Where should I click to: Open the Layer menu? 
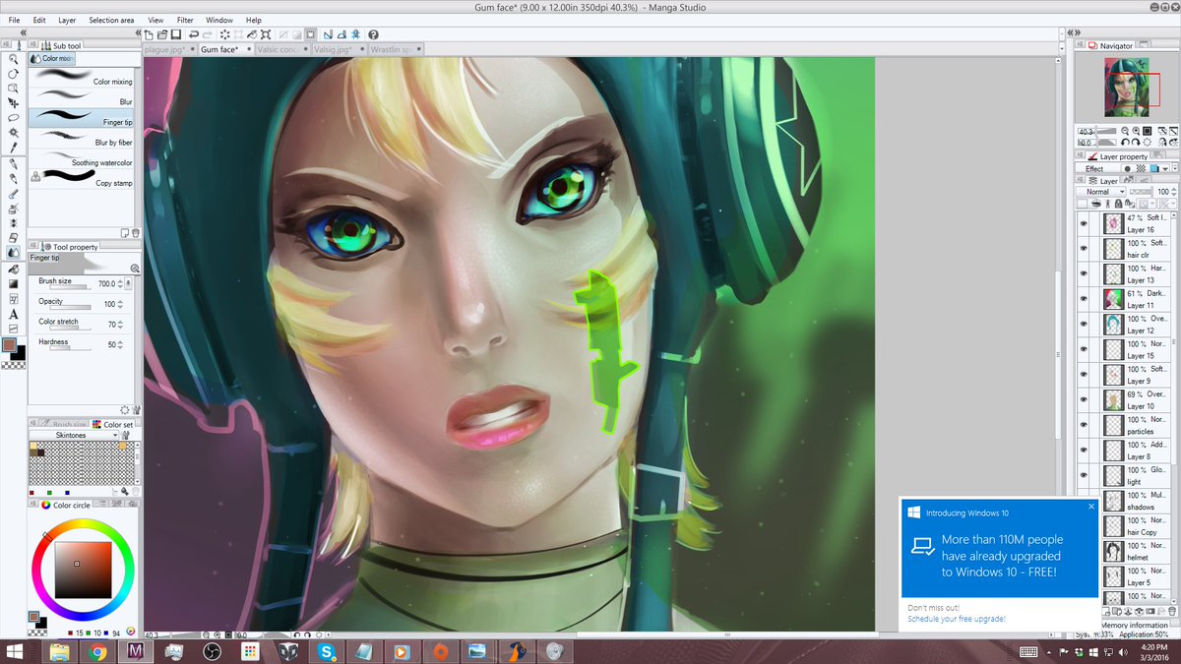pyautogui.click(x=67, y=20)
